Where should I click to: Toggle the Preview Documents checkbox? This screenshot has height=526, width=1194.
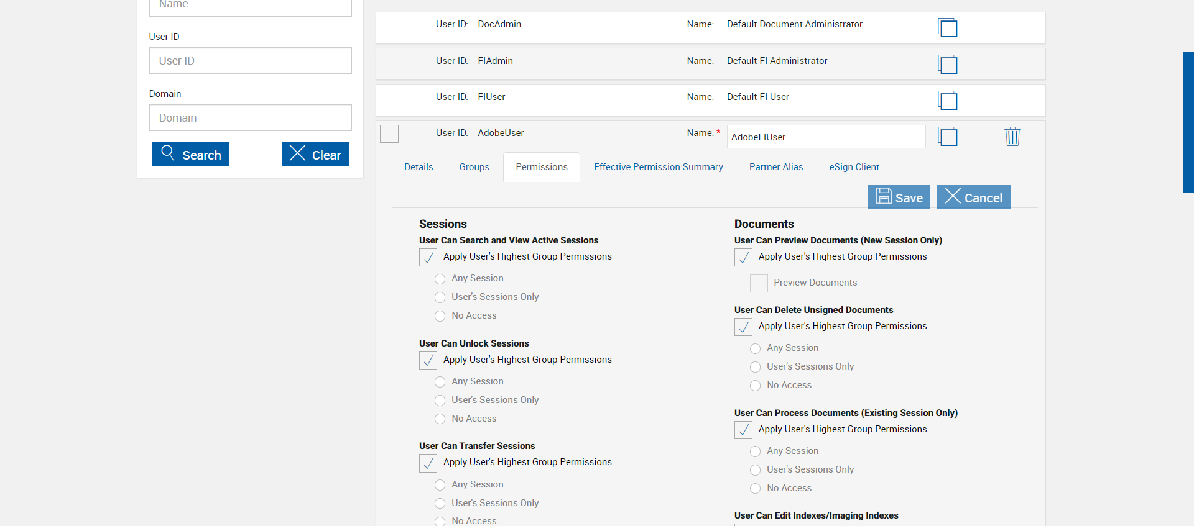point(759,283)
